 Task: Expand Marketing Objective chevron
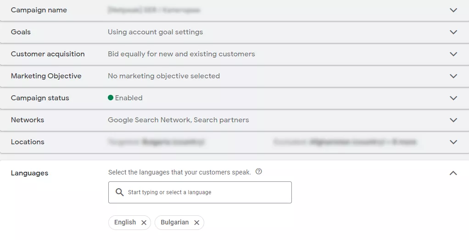pos(453,76)
